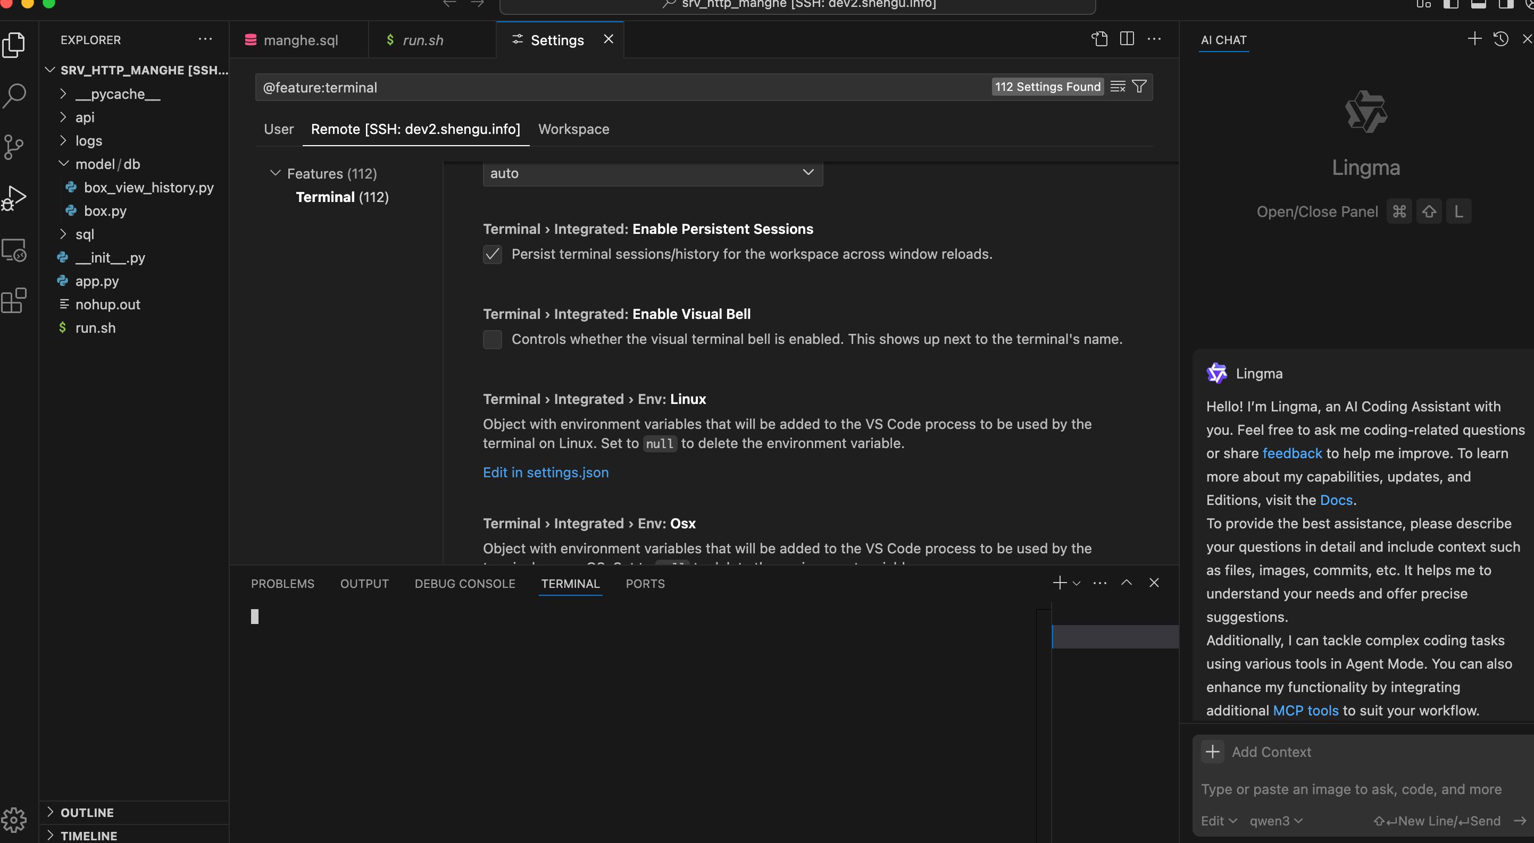This screenshot has height=843, width=1534.
Task: Collapse the Features (112) tree node
Action: point(275,173)
